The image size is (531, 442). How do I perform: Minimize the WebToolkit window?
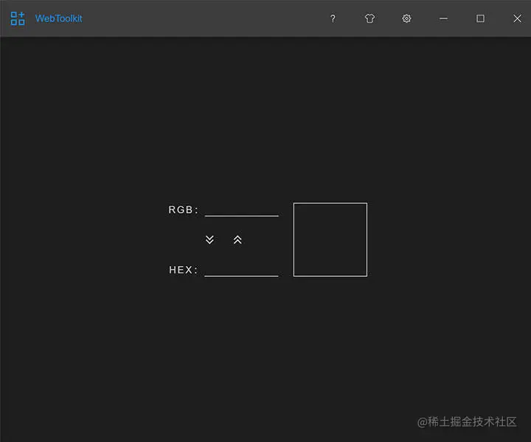tap(444, 18)
